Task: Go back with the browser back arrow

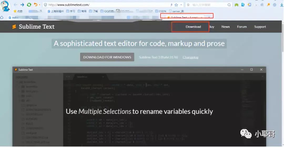Action: 16,5
